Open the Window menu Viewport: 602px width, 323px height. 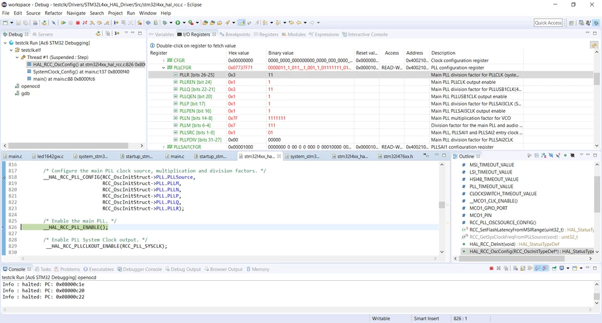point(148,13)
